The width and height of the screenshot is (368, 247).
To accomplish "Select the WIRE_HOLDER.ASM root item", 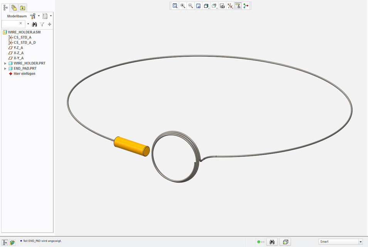I will point(24,32).
